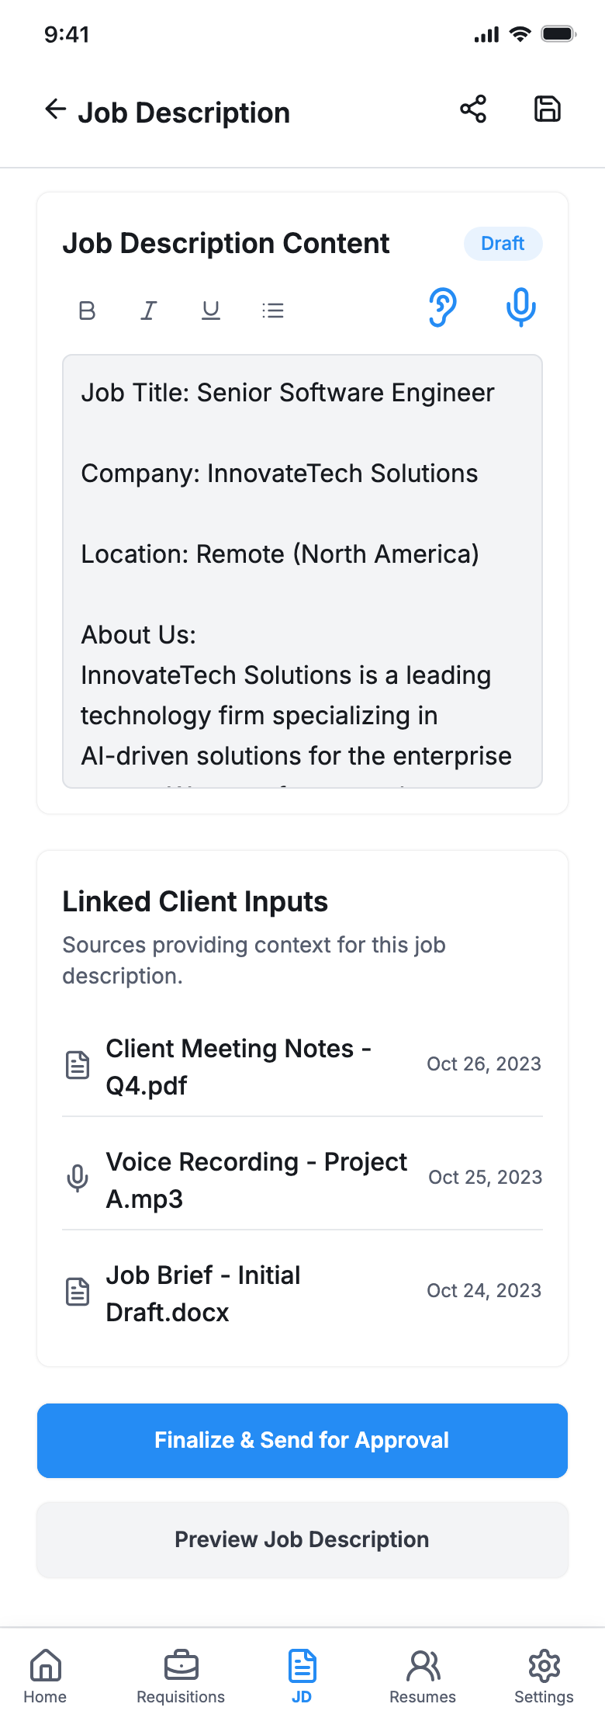Share the job description
605x1728 pixels.
pyautogui.click(x=472, y=109)
